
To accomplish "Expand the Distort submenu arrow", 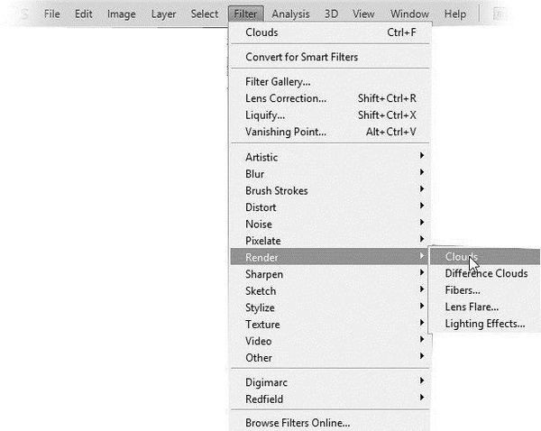I will point(421,207).
